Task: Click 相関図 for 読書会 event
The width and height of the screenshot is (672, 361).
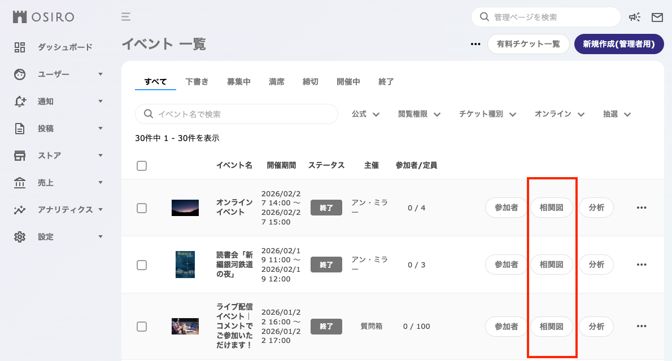Action: (x=551, y=265)
